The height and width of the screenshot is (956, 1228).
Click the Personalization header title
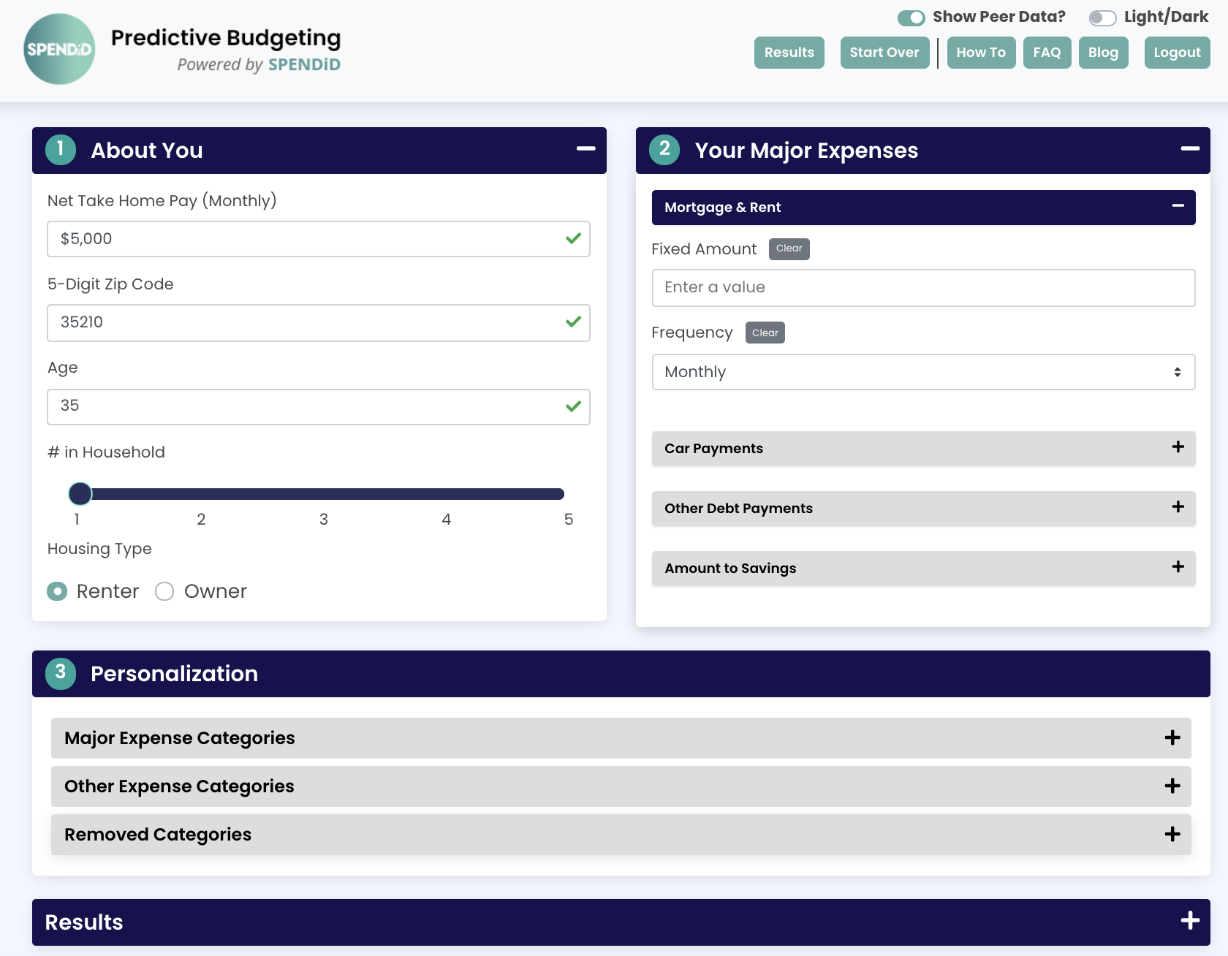(174, 674)
